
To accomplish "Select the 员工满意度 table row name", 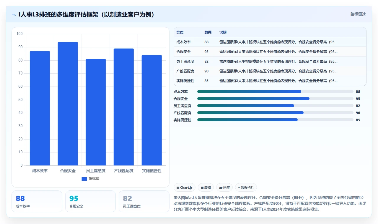I will 185,62.
